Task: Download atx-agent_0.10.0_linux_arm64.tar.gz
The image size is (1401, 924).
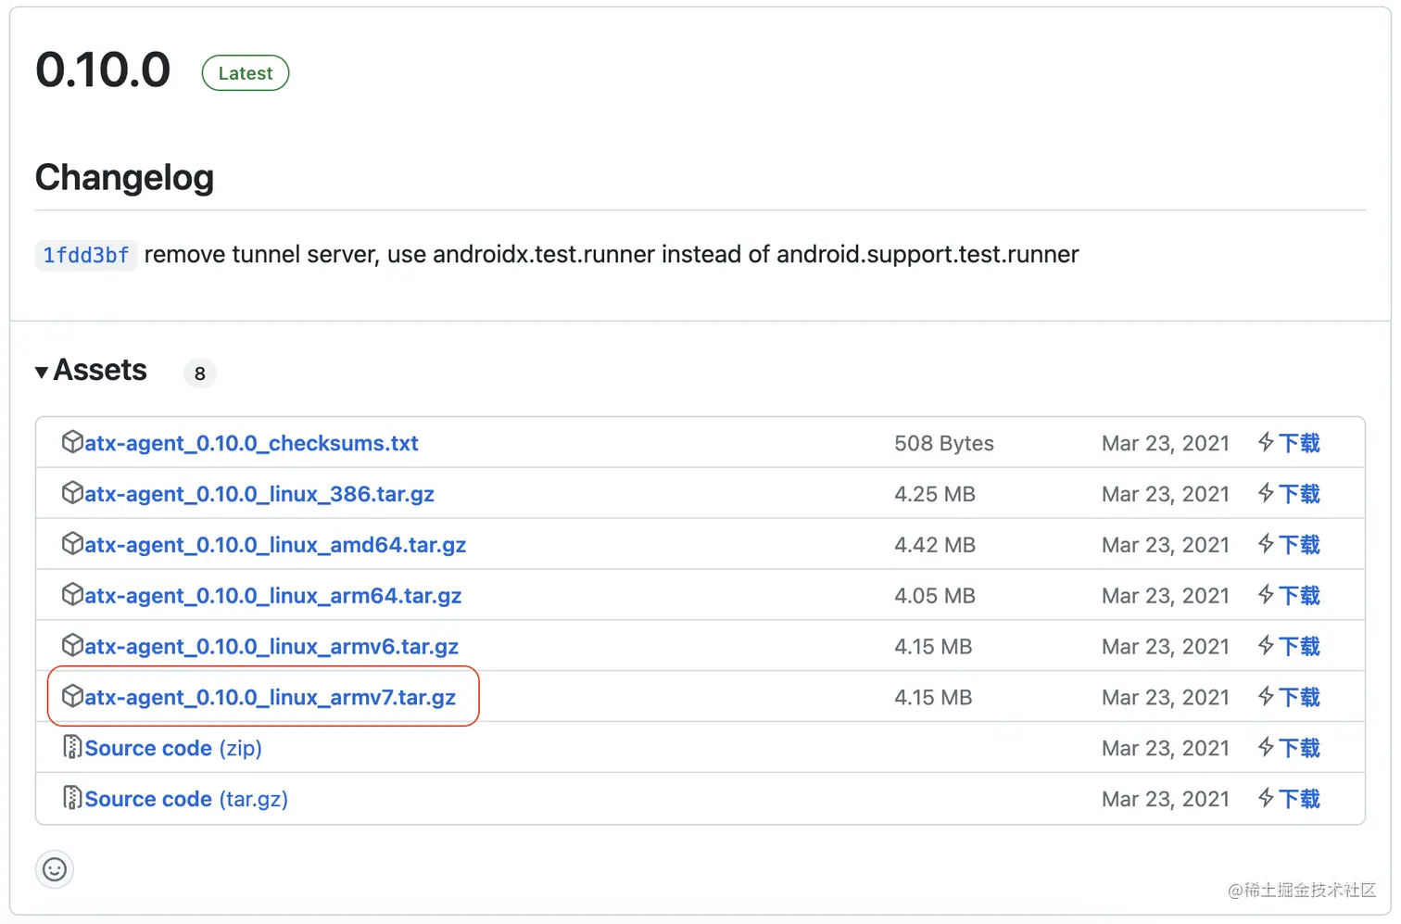Action: pyautogui.click(x=272, y=596)
